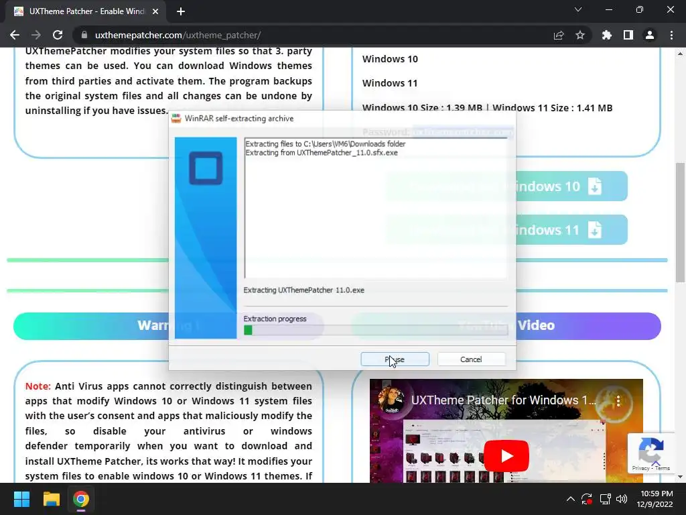This screenshot has height=515, width=686.
Task: Open reCAPTCHA Privacy link
Action: [640, 468]
